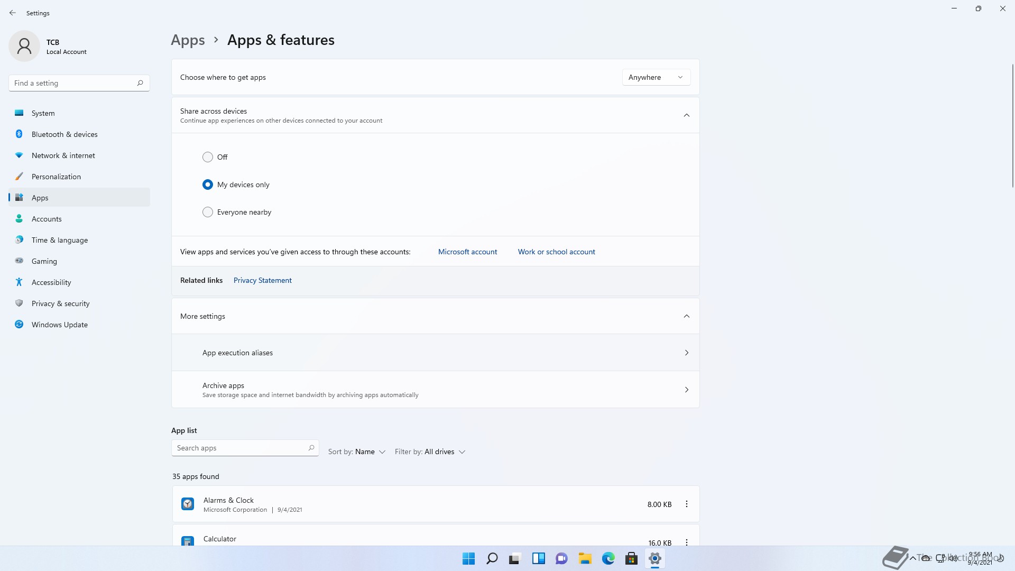1015x571 pixels.
Task: Collapse the Share across devices section
Action: [x=687, y=115]
